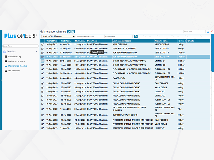
Task: Click the vertical scrollbar on the right
Action: click(x=212, y=53)
